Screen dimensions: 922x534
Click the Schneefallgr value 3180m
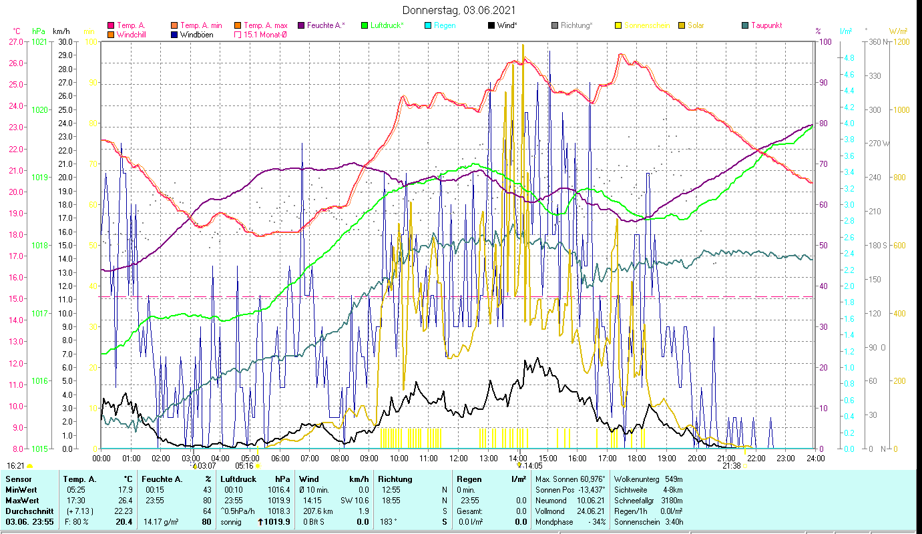tap(672, 500)
